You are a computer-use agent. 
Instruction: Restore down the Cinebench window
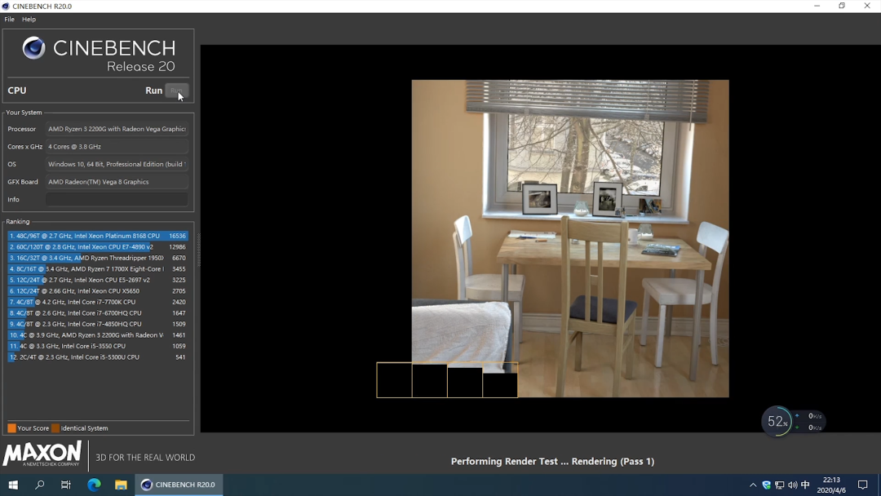842,7
